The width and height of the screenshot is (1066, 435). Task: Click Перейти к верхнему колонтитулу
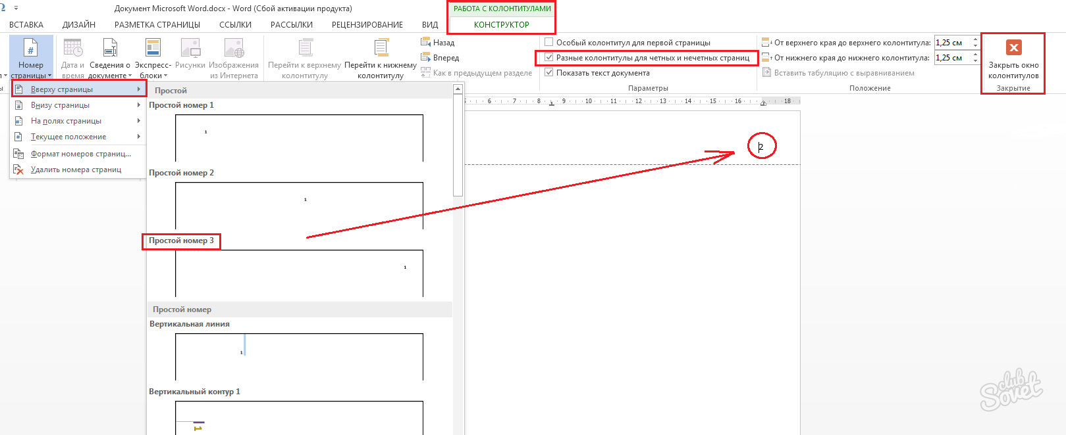point(304,58)
